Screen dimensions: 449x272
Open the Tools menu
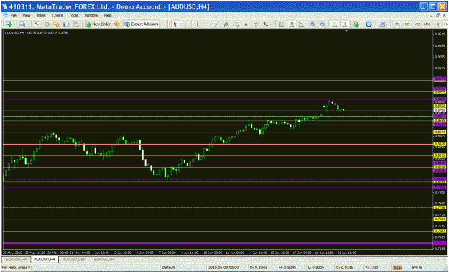click(73, 15)
